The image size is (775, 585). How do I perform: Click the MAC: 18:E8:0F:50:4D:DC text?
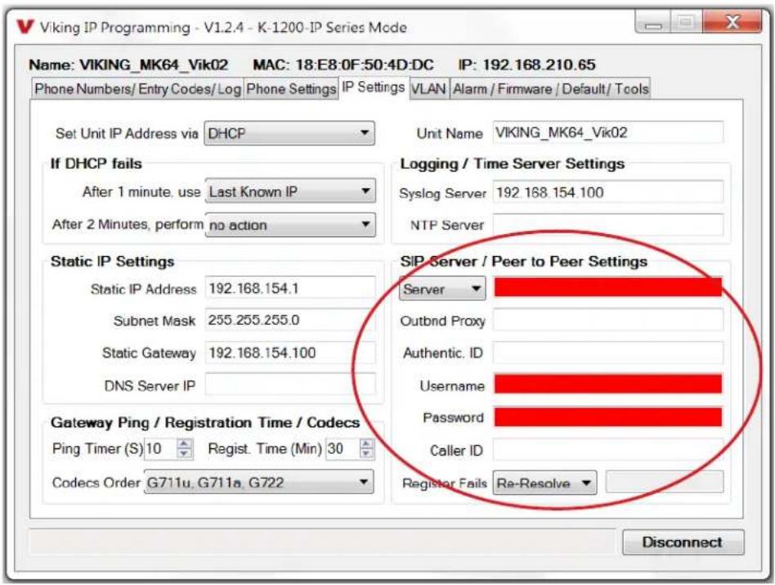(343, 65)
